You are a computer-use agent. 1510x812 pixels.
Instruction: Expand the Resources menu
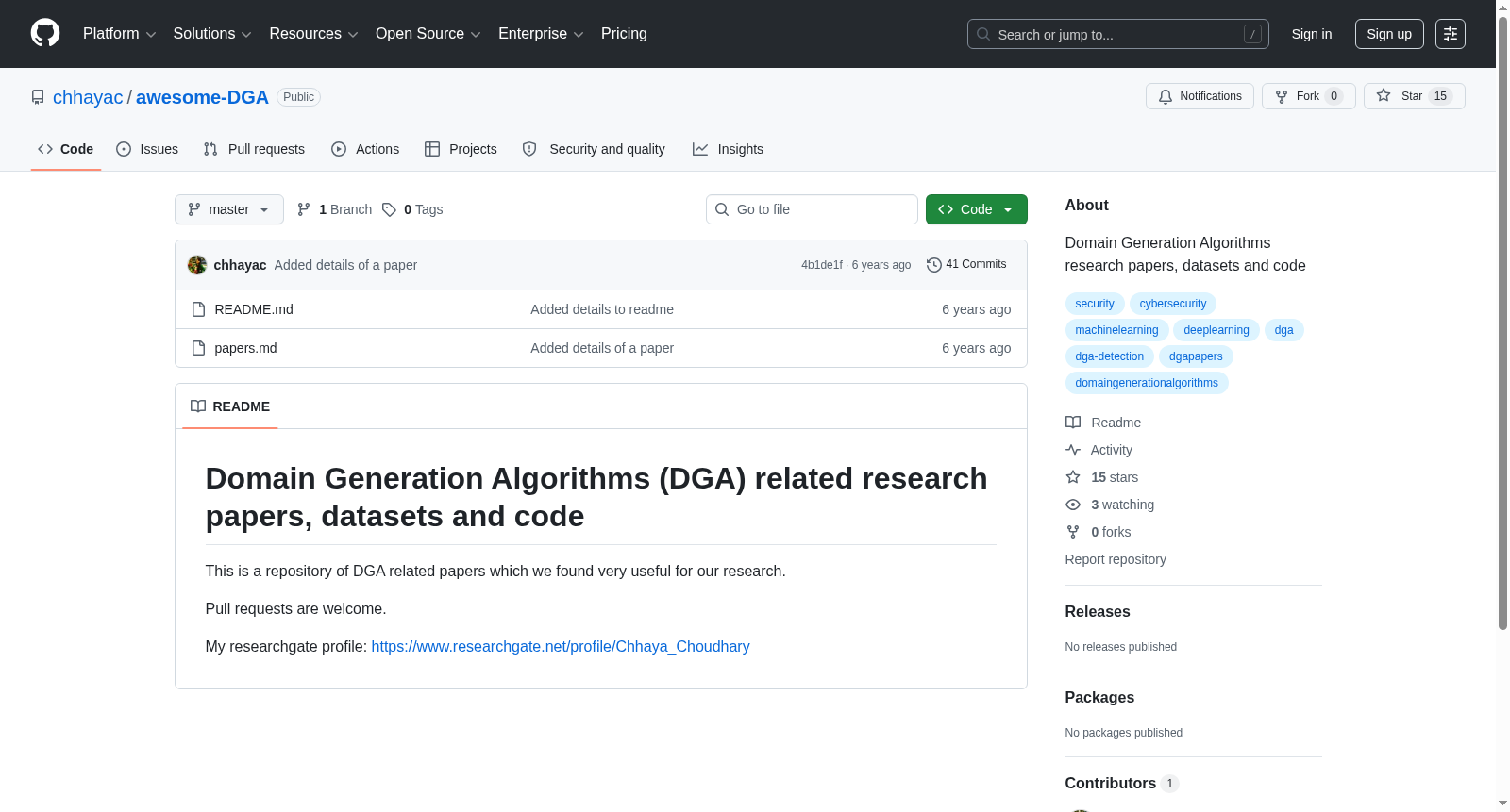(313, 34)
